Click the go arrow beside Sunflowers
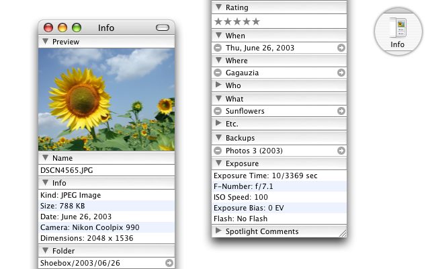The image size is (430, 269). pos(341,111)
